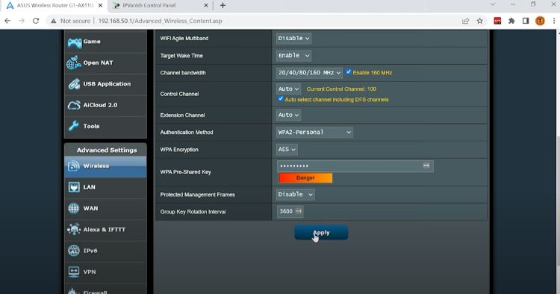Click the red extension icon in toolbar
This screenshot has height=294, width=560.
click(x=497, y=21)
